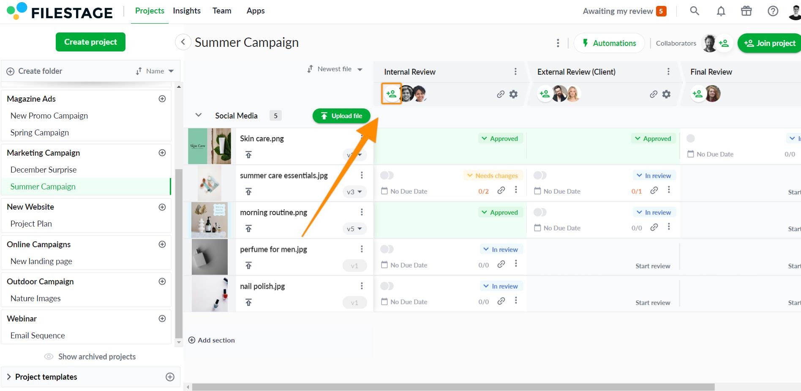Toggle internal review switch for perfume for men.jpg
Screen dimensions: 801x391
[387, 249]
